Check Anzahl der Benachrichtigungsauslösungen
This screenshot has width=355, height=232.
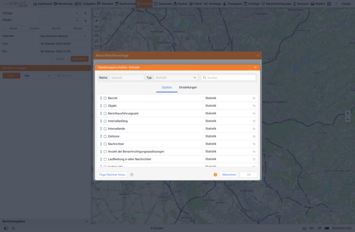pos(105,152)
